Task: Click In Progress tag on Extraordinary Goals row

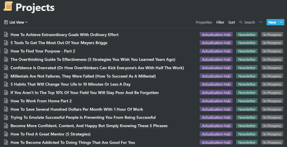Action: pyautogui.click(x=272, y=35)
